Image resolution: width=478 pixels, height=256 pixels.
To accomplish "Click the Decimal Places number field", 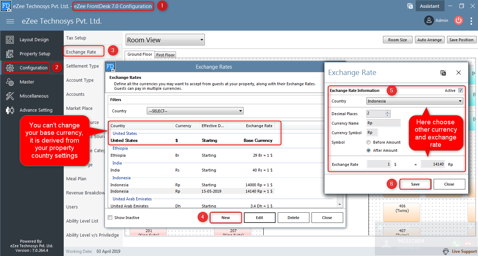I will click(376, 114).
